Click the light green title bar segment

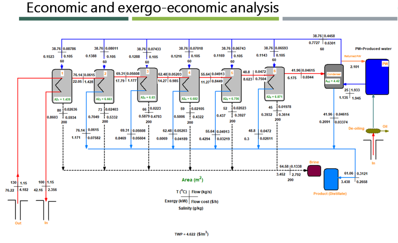[x=205, y=19]
